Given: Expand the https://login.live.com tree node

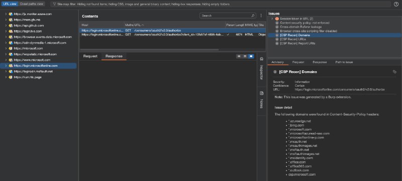Looking at the screenshot, I should click(6, 31).
